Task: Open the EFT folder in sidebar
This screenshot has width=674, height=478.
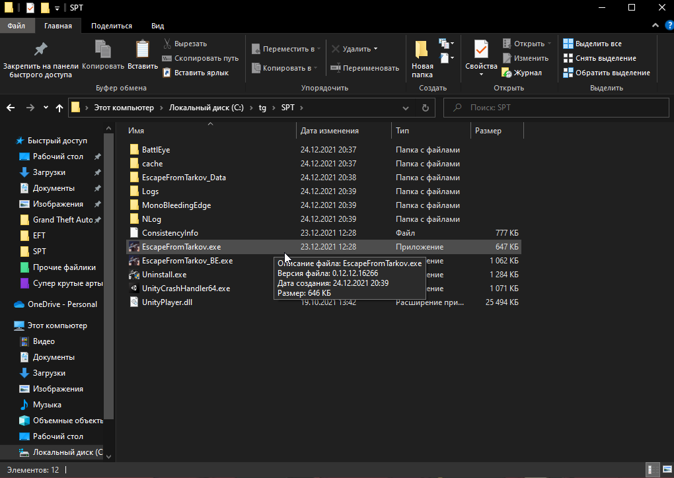Action: (x=39, y=236)
